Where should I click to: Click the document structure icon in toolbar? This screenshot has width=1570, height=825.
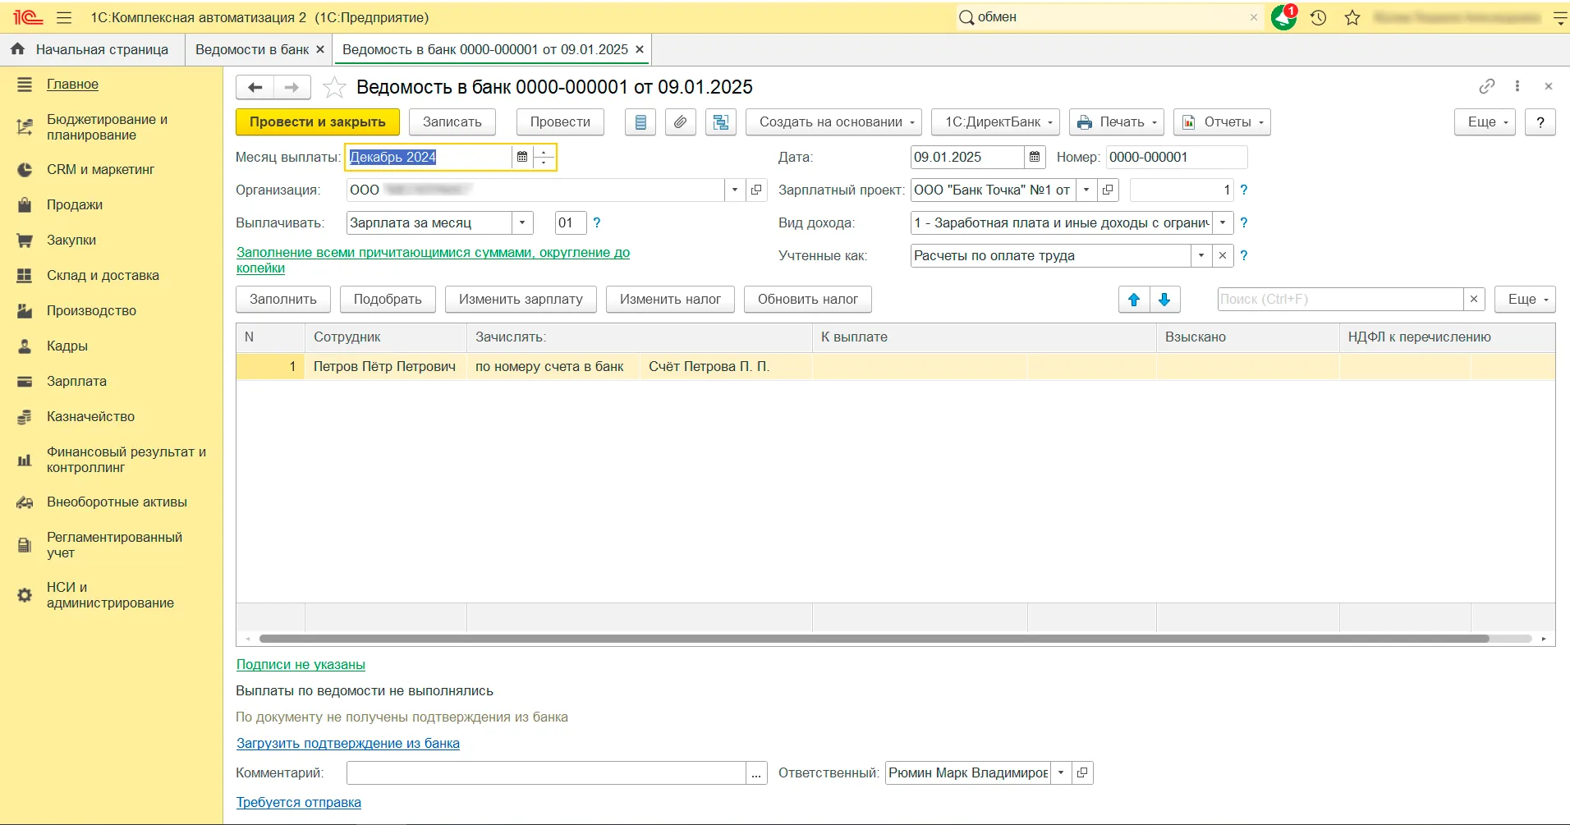720,122
